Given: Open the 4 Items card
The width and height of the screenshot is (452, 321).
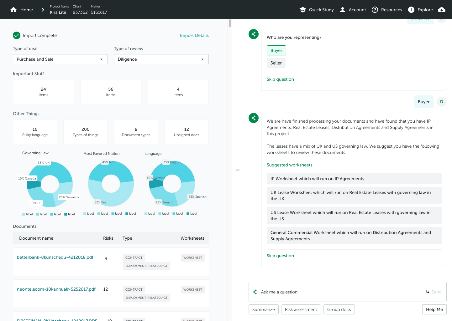Looking at the screenshot, I should pos(178,92).
